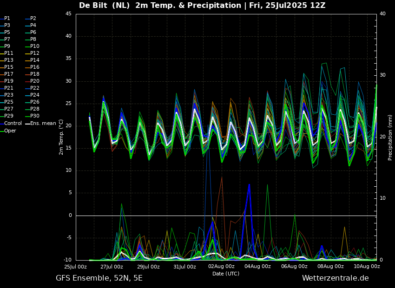Click the 27Jul 00z date label
This screenshot has width=395, height=288.
pyautogui.click(x=112, y=267)
